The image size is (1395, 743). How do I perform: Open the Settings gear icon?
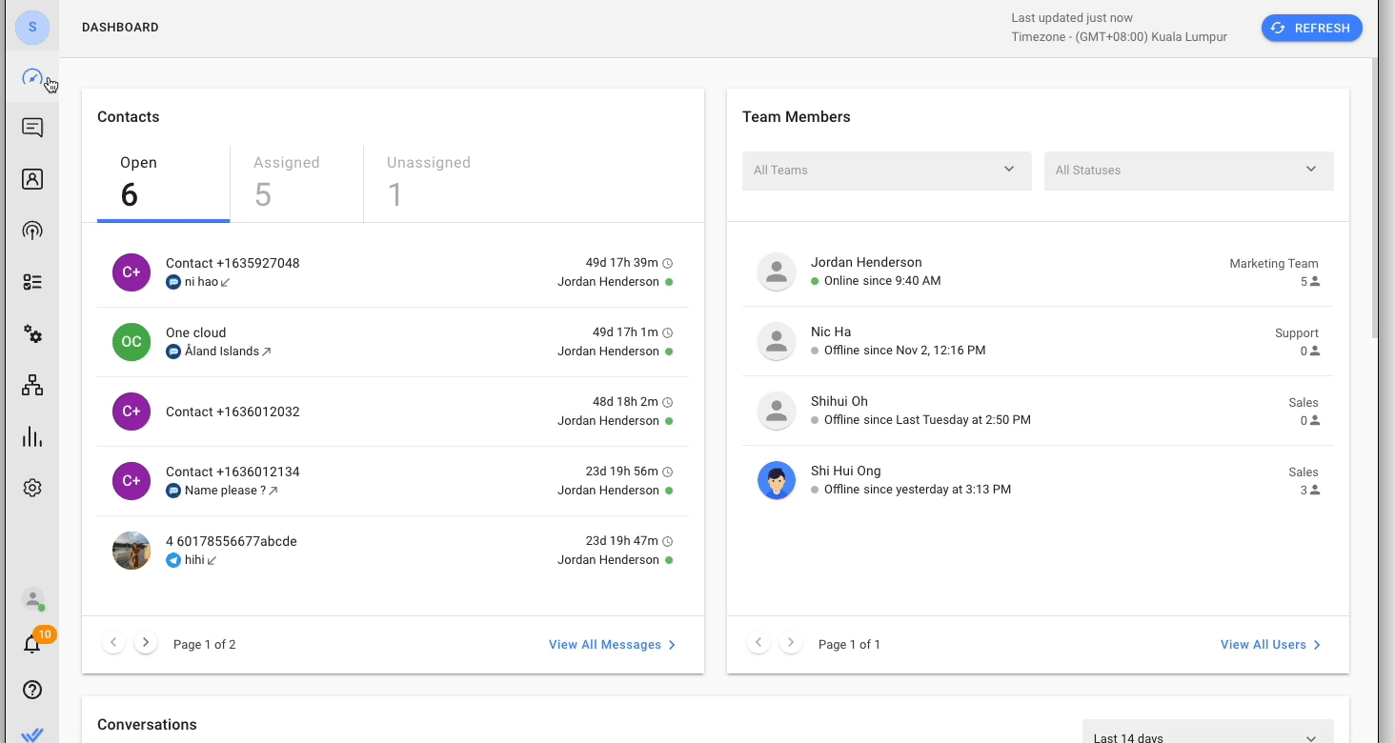(32, 488)
